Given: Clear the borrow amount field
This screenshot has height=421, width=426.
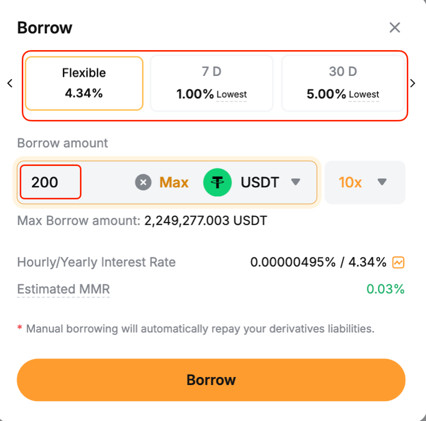Looking at the screenshot, I should coord(143,182).
